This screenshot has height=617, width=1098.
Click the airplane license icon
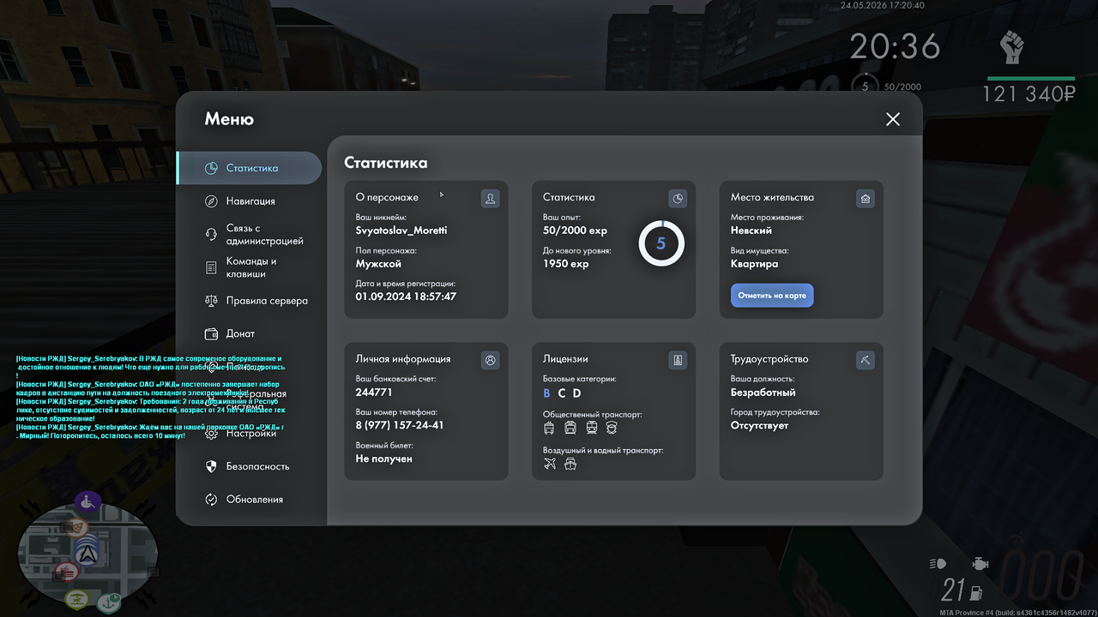pos(550,464)
